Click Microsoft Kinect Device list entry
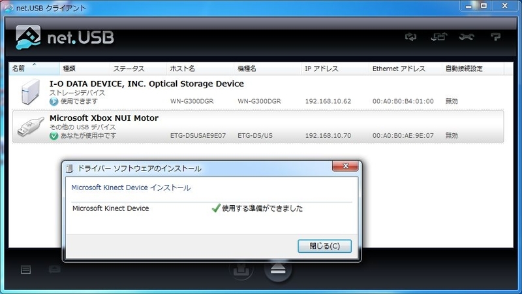Viewport: 522px width, 294px height. [110, 208]
